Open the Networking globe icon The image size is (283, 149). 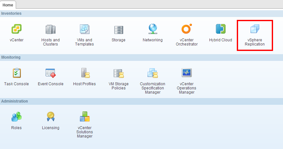[x=153, y=29]
